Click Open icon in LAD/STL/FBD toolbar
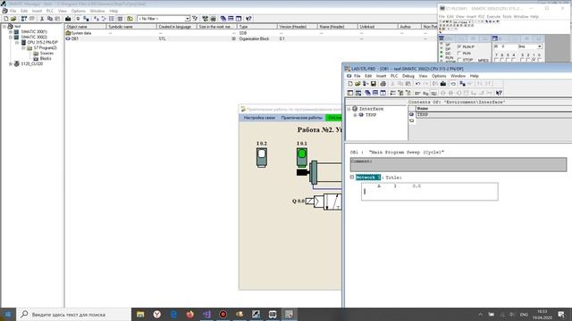Screen dimensions: 572x321 [357, 84]
